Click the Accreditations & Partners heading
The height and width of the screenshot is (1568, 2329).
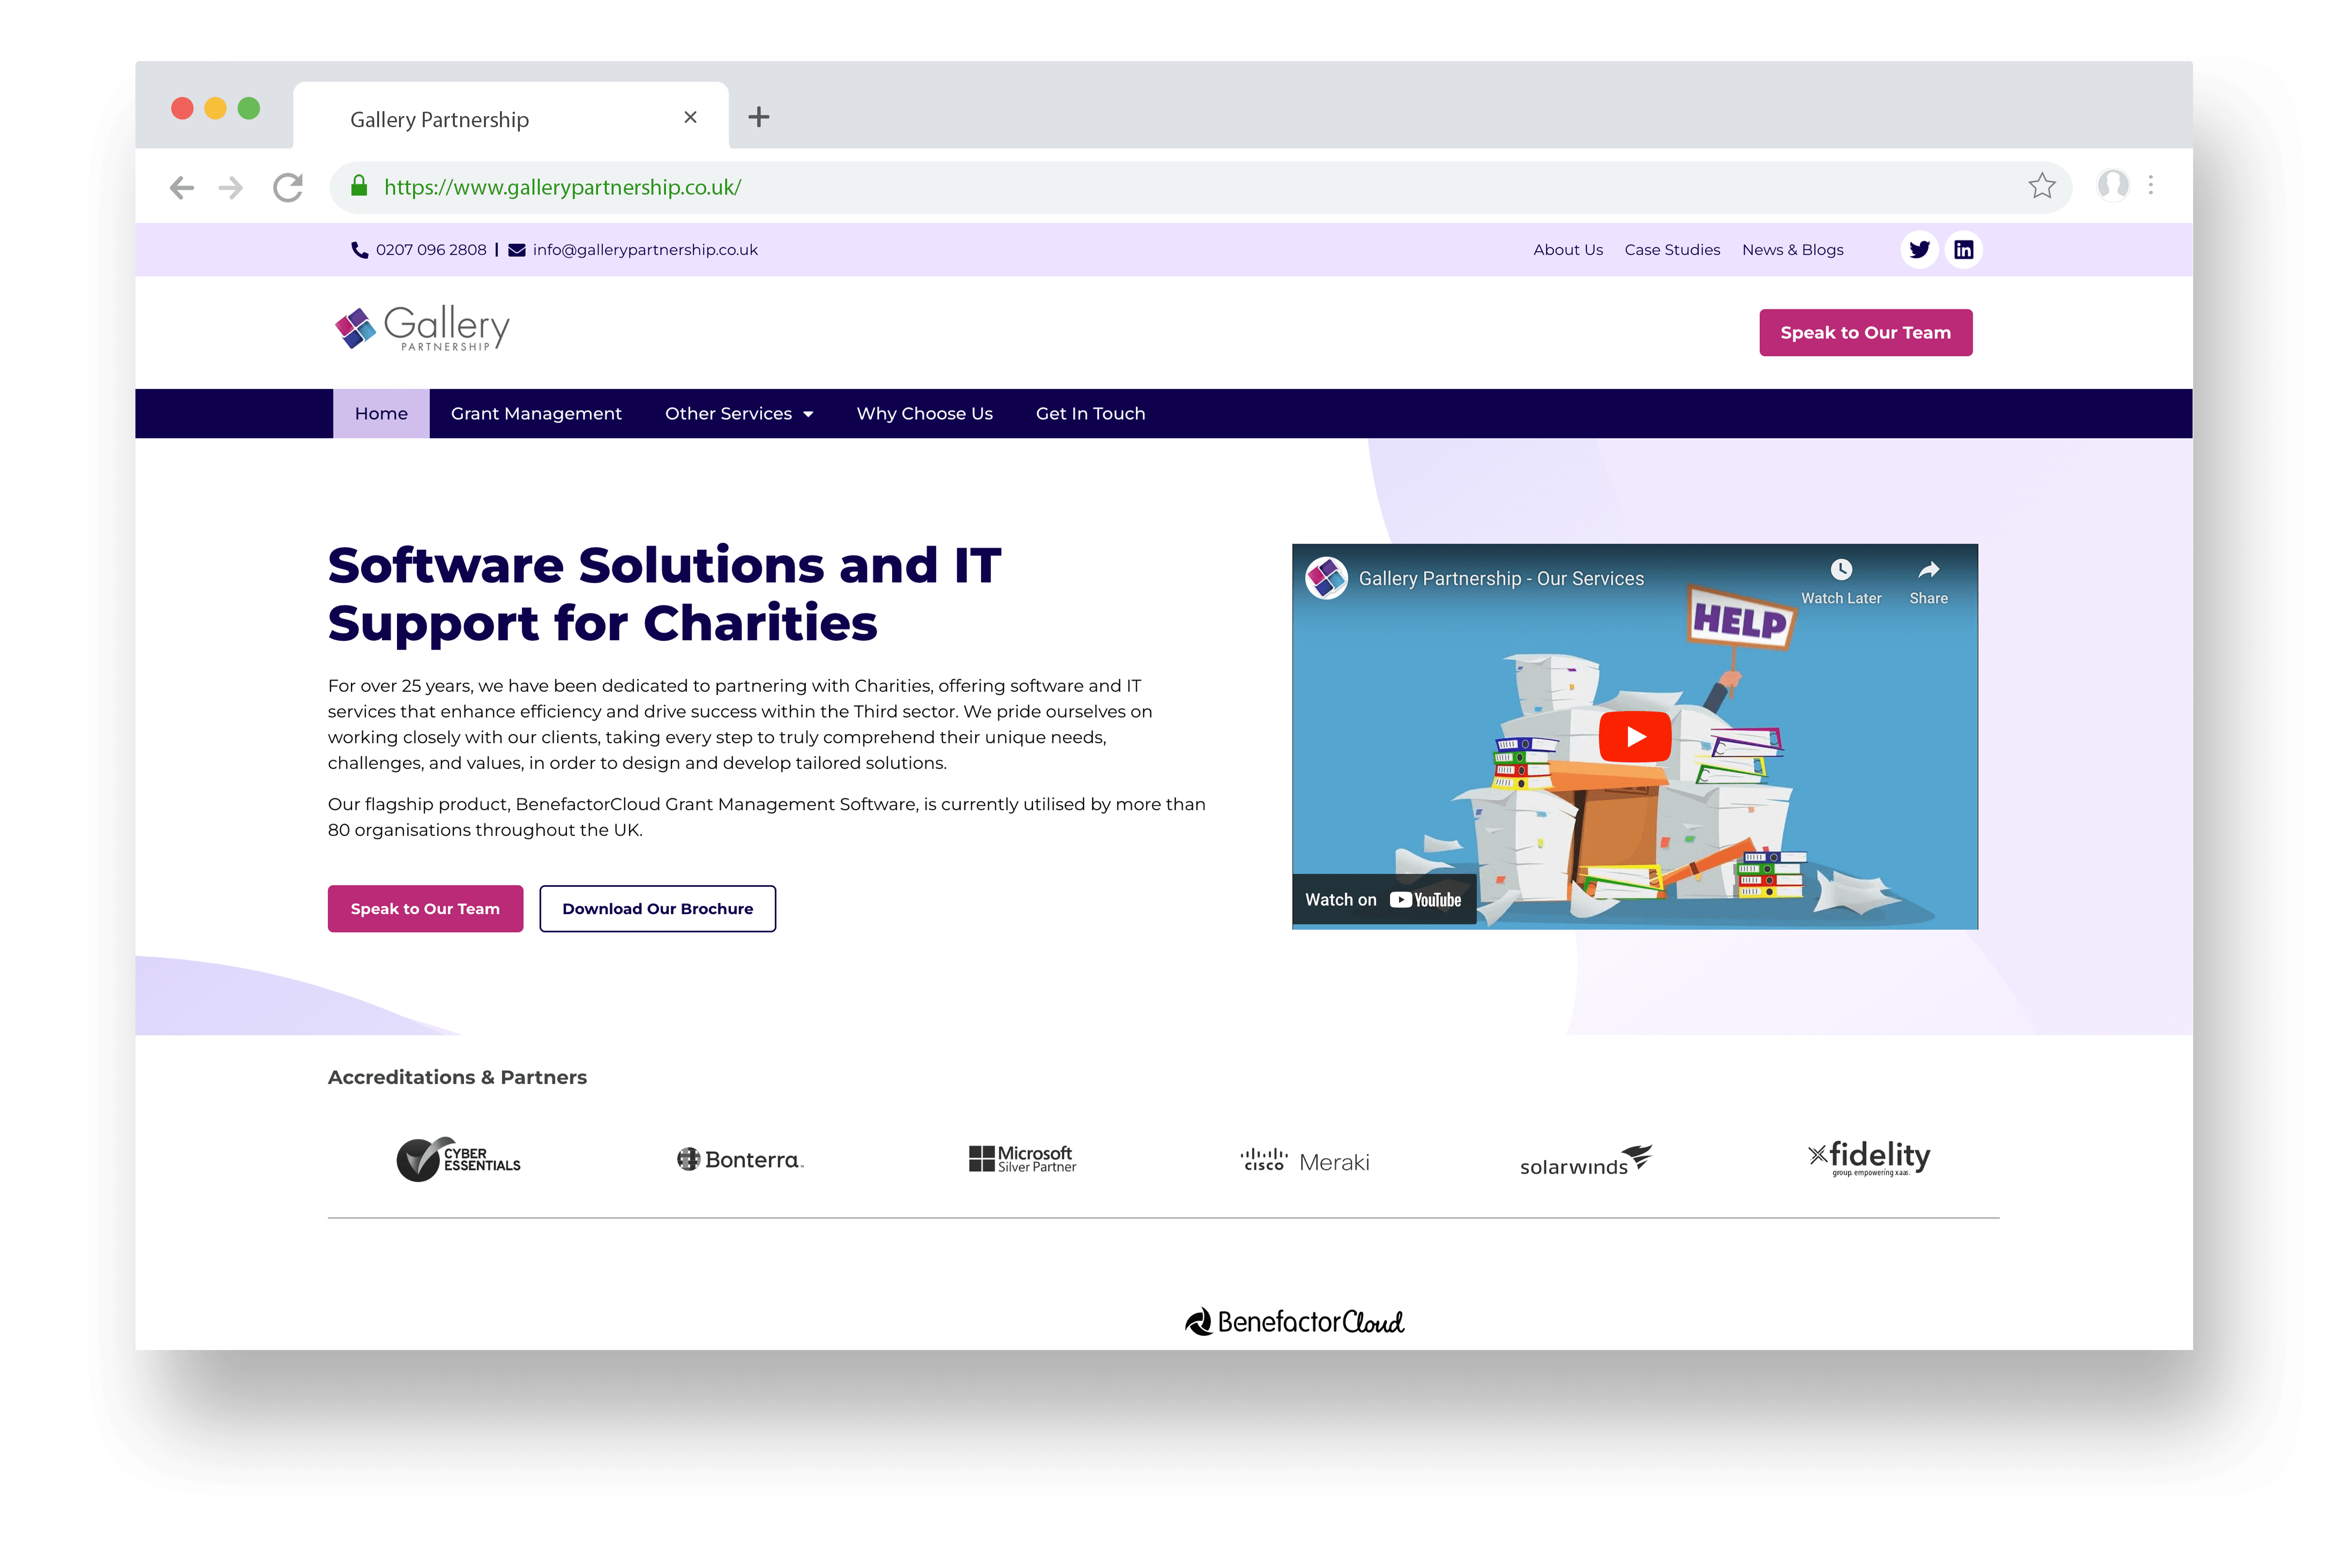pyautogui.click(x=457, y=1078)
